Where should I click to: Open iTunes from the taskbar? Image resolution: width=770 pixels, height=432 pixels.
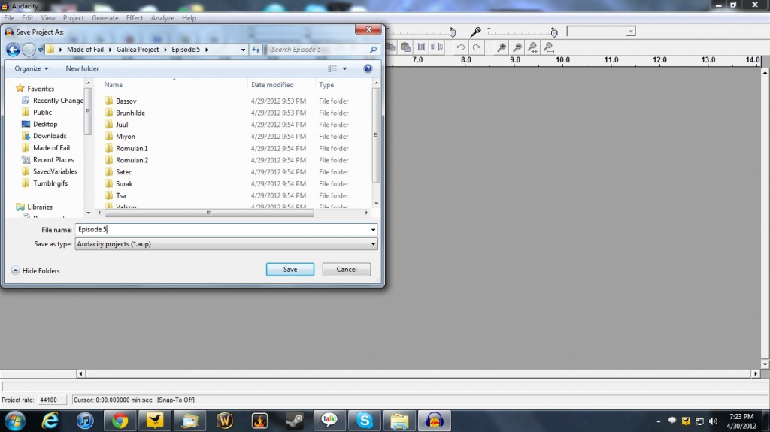[85, 421]
